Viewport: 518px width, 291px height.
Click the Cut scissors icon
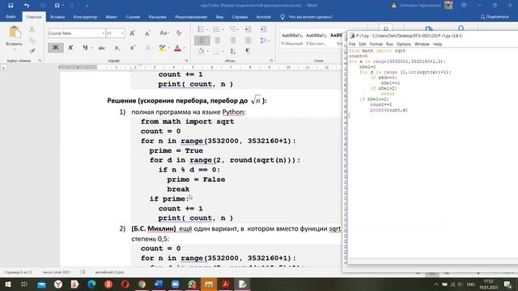pyautogui.click(x=32, y=29)
